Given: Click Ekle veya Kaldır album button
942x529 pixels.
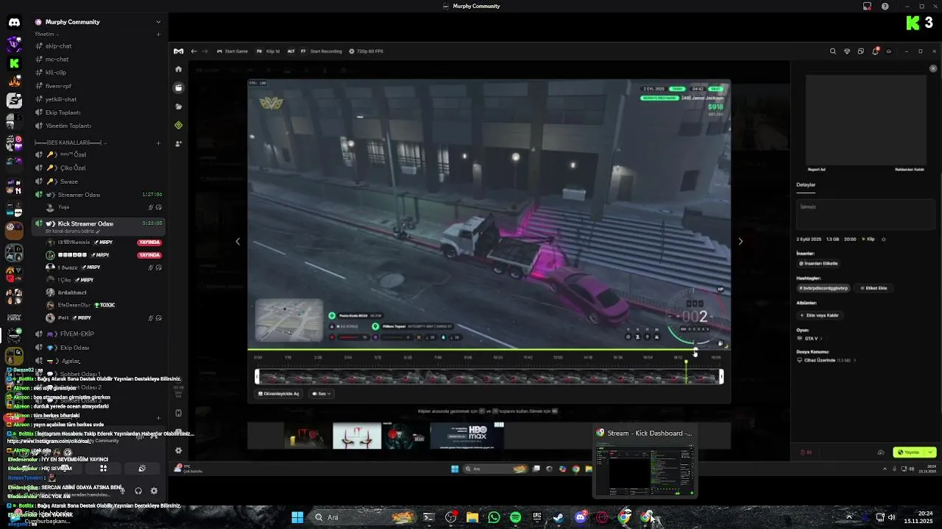Looking at the screenshot, I should coord(819,315).
